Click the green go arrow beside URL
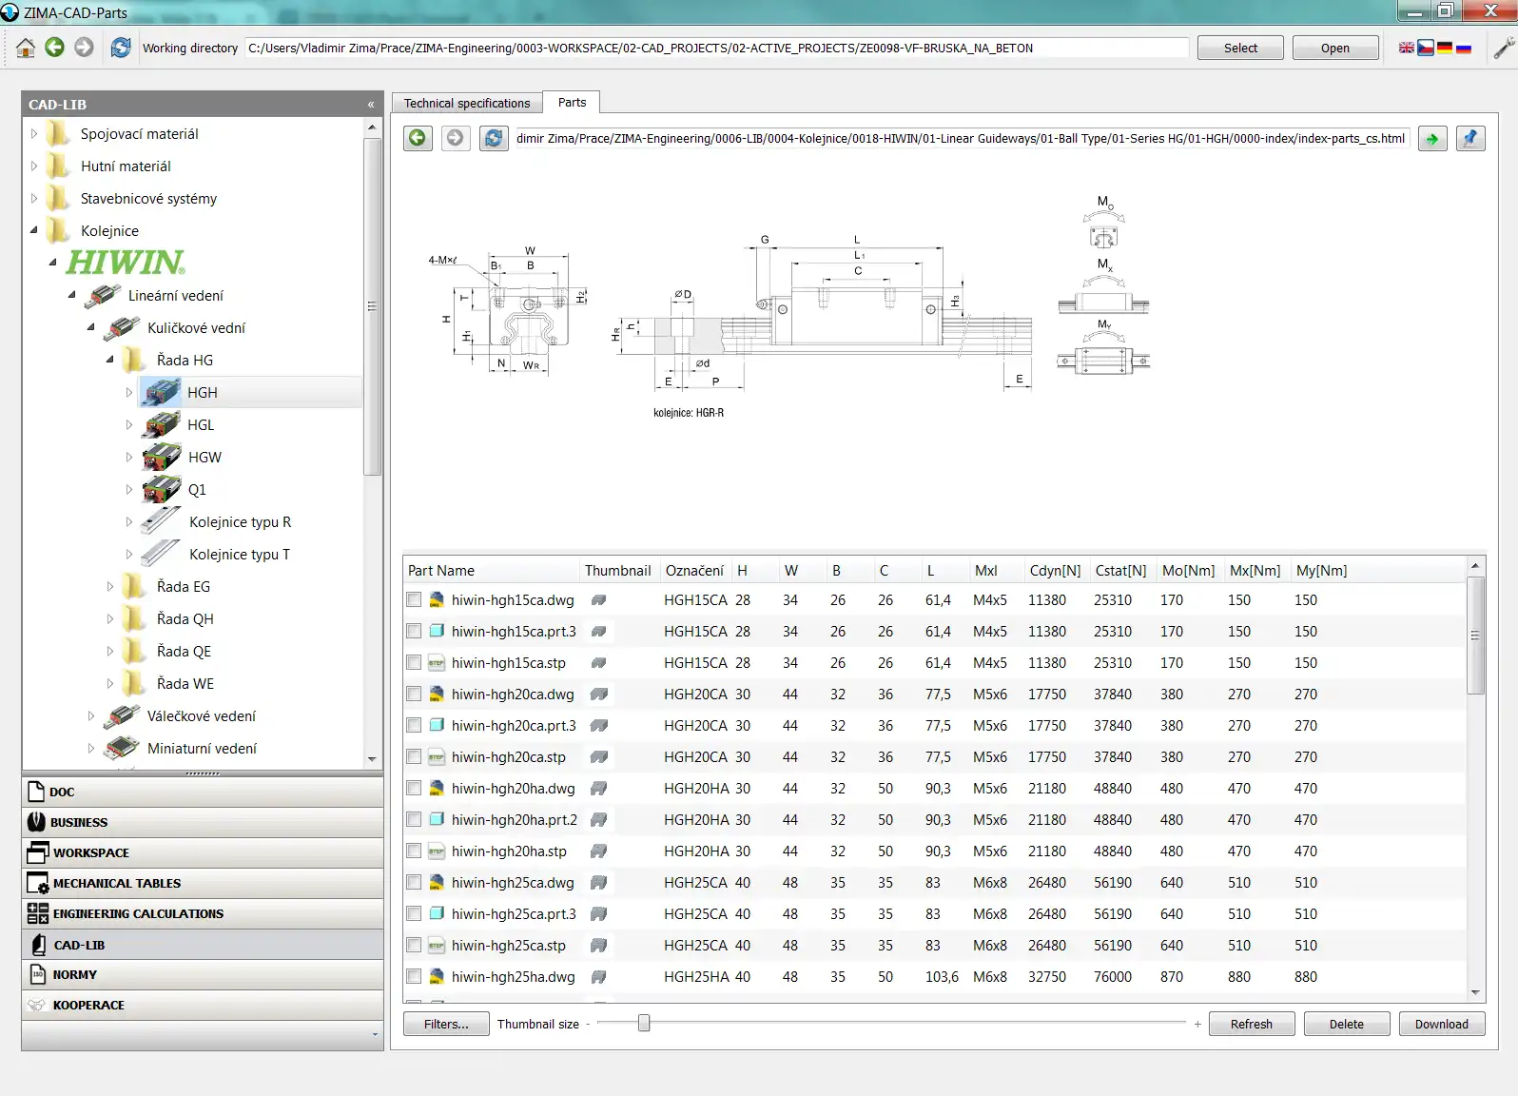 1431,139
